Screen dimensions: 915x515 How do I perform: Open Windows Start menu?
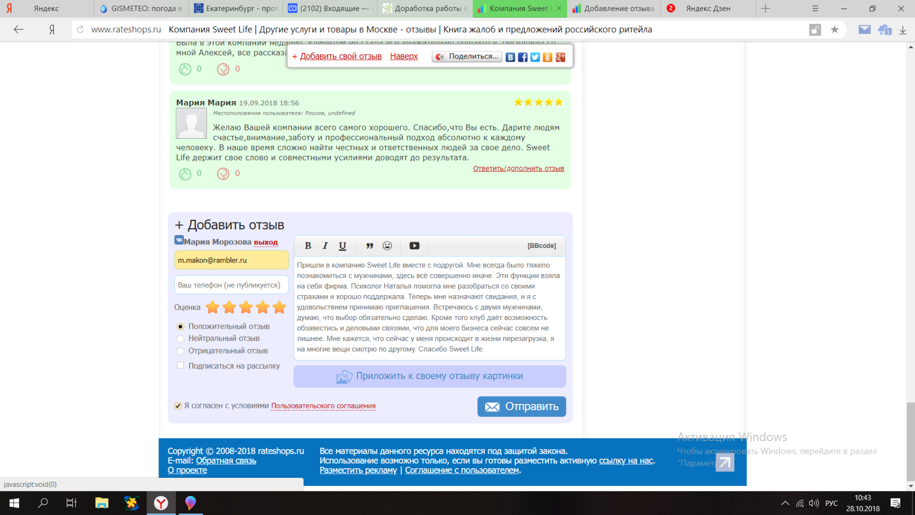pyautogui.click(x=14, y=503)
